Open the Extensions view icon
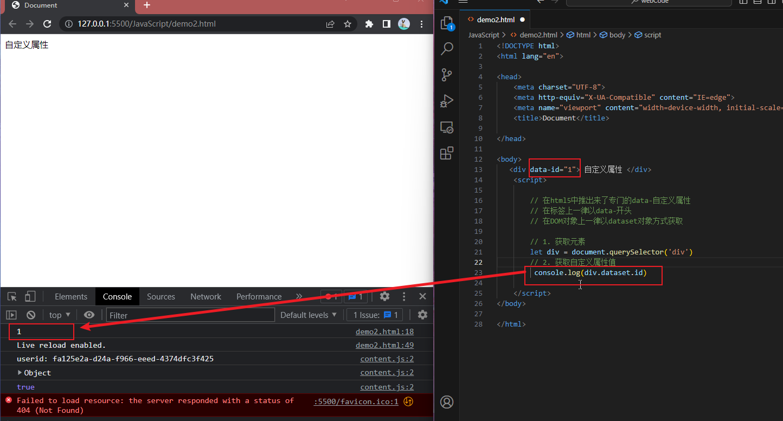 click(447, 154)
